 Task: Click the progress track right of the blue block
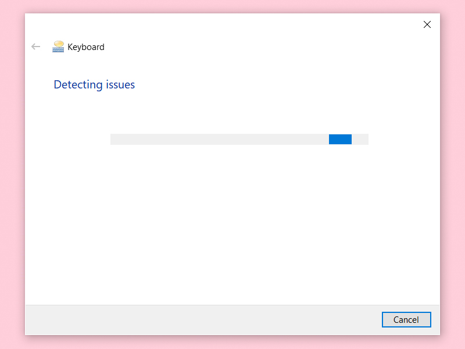360,139
